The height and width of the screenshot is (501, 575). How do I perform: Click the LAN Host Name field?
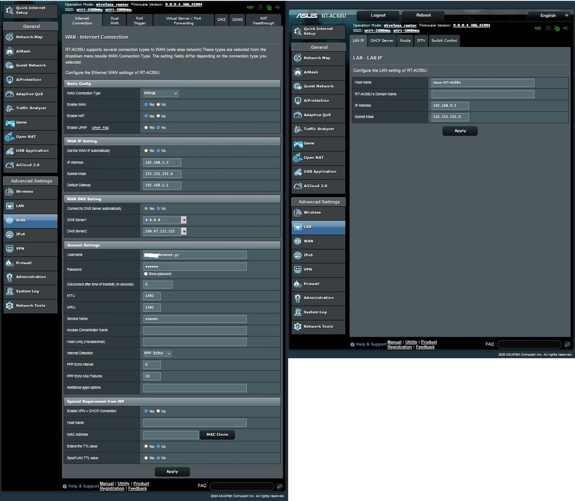(483, 83)
